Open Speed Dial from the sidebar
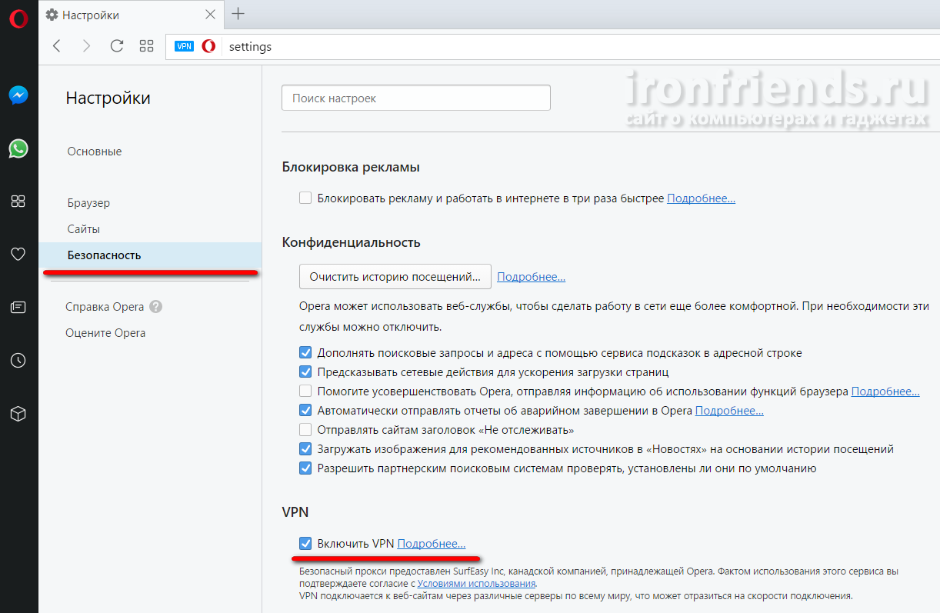 coord(18,202)
